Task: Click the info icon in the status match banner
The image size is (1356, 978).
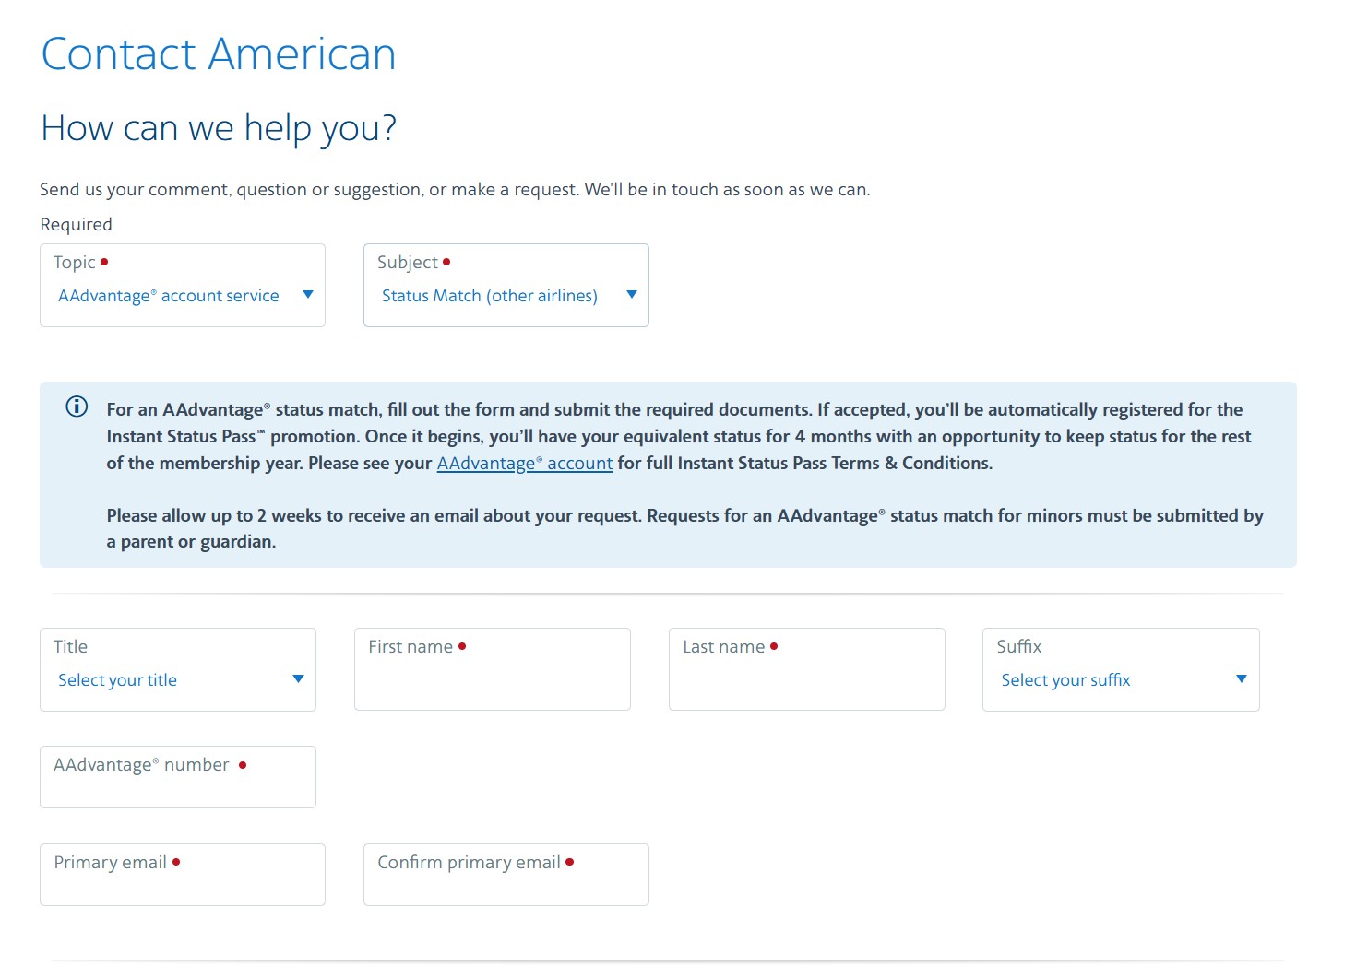Action: [x=77, y=407]
